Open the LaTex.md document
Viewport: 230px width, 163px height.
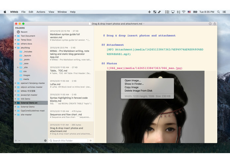point(71,84)
